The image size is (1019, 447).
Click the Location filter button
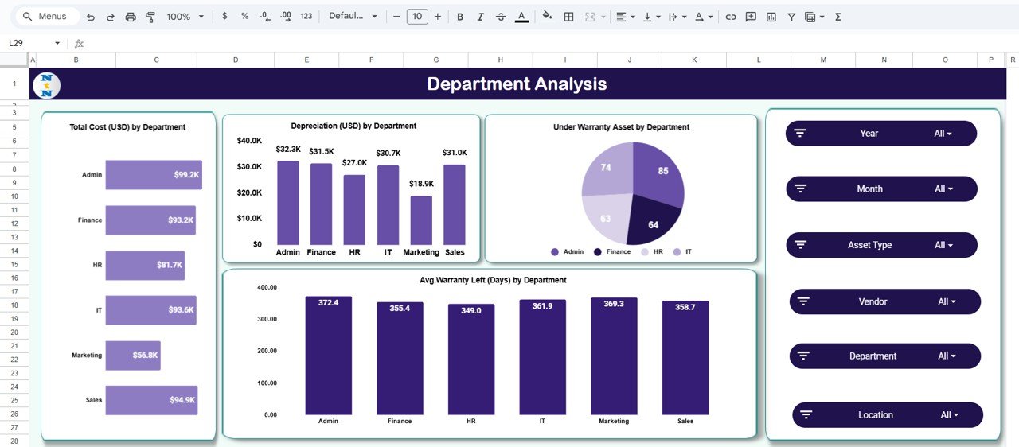coord(887,415)
